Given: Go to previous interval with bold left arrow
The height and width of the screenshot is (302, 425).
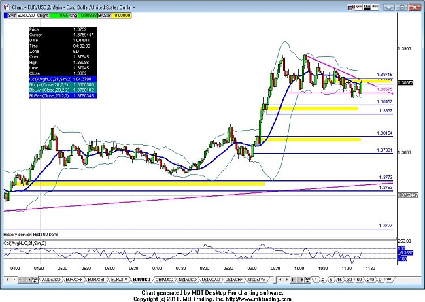Looking at the screenshot, I should click(294, 280).
